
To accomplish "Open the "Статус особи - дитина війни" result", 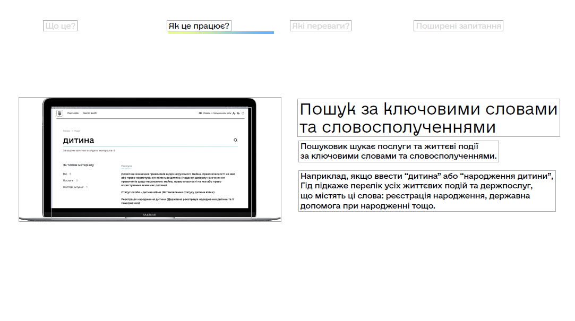I will 167,192.
